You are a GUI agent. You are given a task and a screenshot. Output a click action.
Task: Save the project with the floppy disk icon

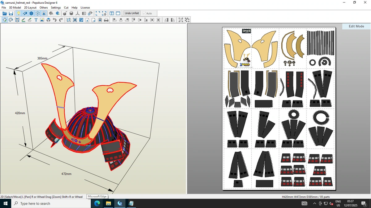(x=11, y=13)
